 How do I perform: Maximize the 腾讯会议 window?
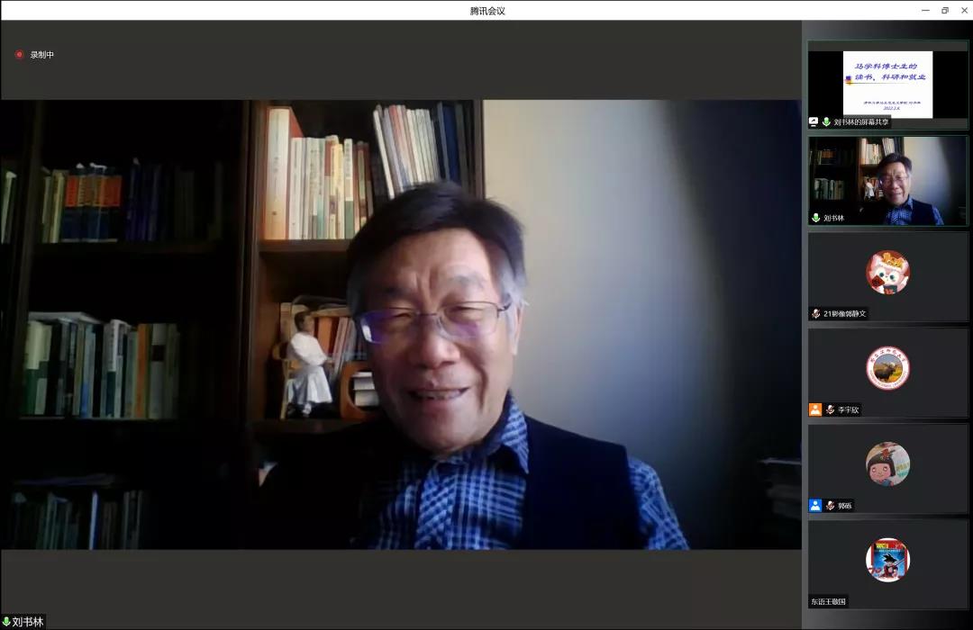click(x=944, y=10)
